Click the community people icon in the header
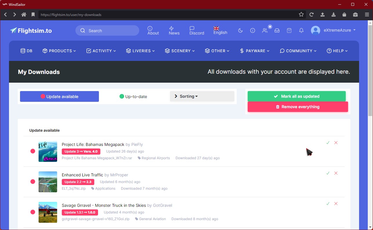 (265, 30)
